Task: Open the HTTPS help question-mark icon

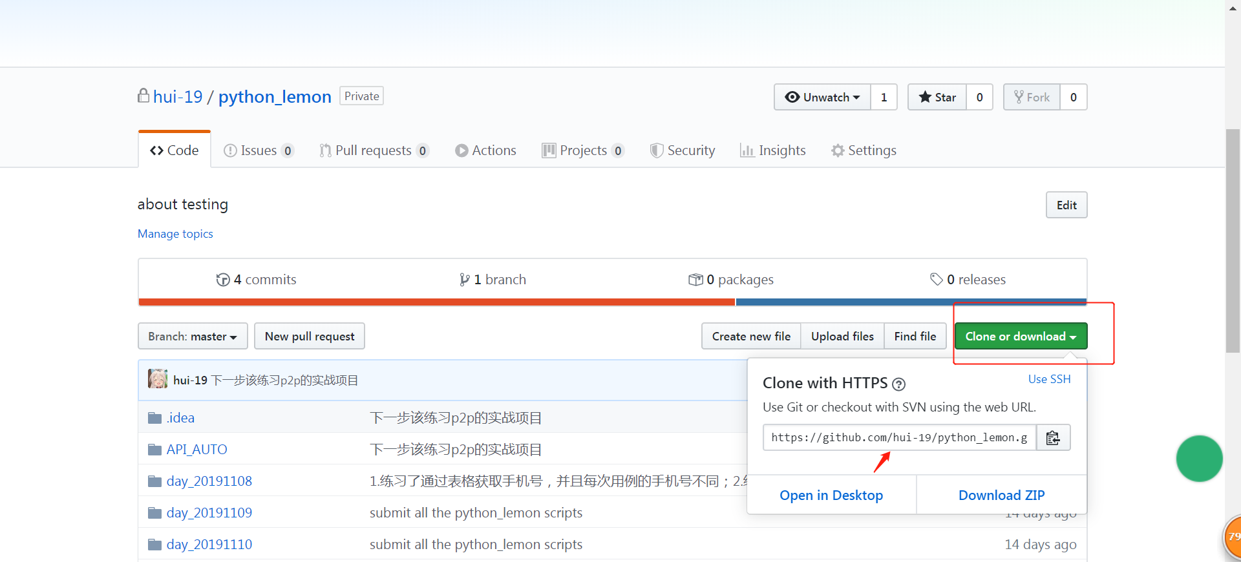Action: pos(898,384)
